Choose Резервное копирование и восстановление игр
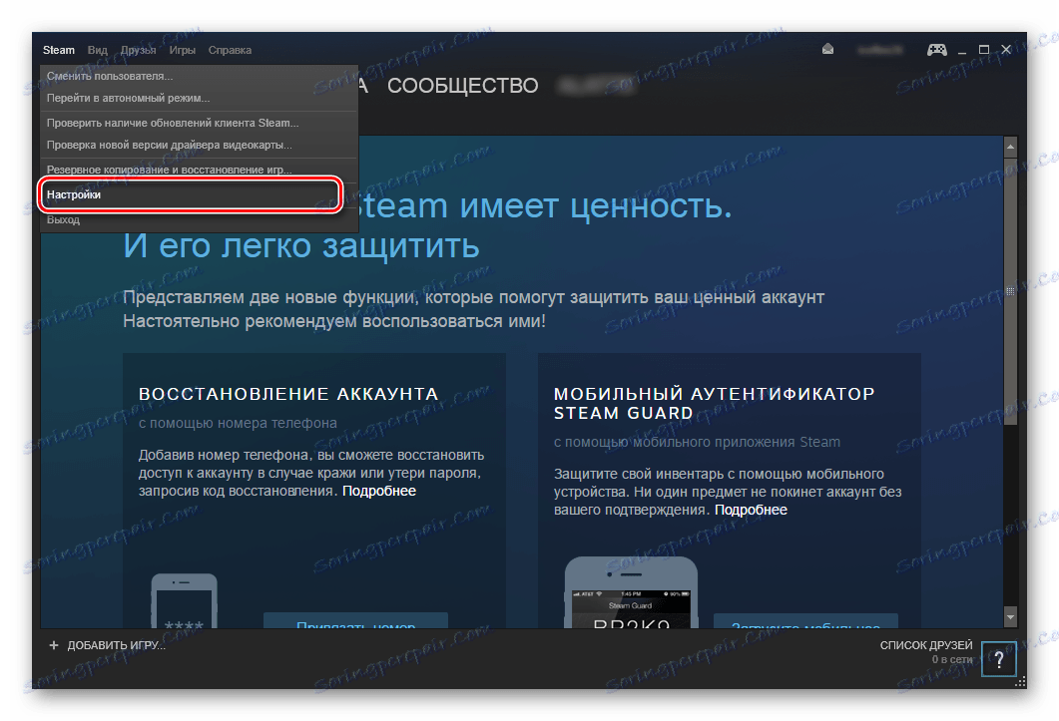The width and height of the screenshot is (1059, 721). pos(199,170)
